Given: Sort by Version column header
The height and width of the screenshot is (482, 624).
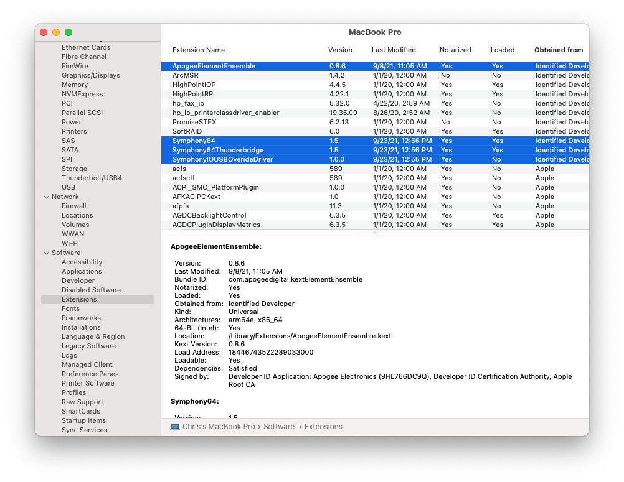Looking at the screenshot, I should 340,50.
